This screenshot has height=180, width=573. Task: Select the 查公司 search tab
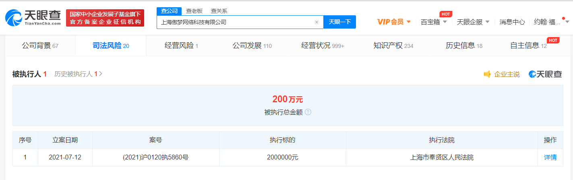click(x=169, y=11)
